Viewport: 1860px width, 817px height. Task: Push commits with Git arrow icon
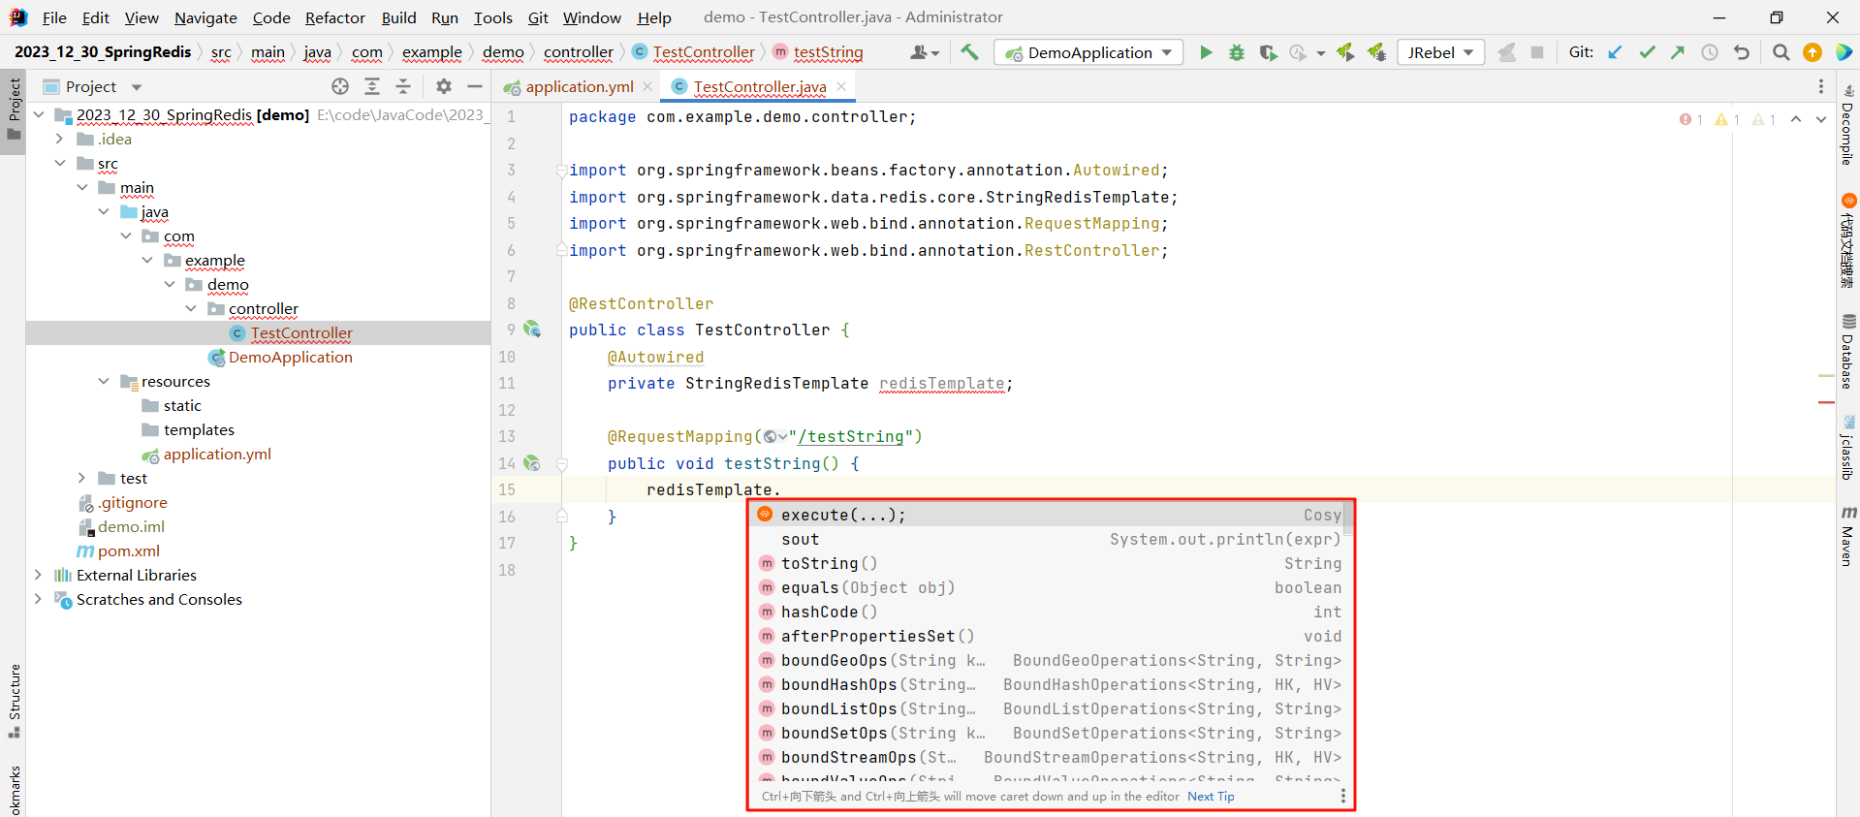(x=1678, y=52)
